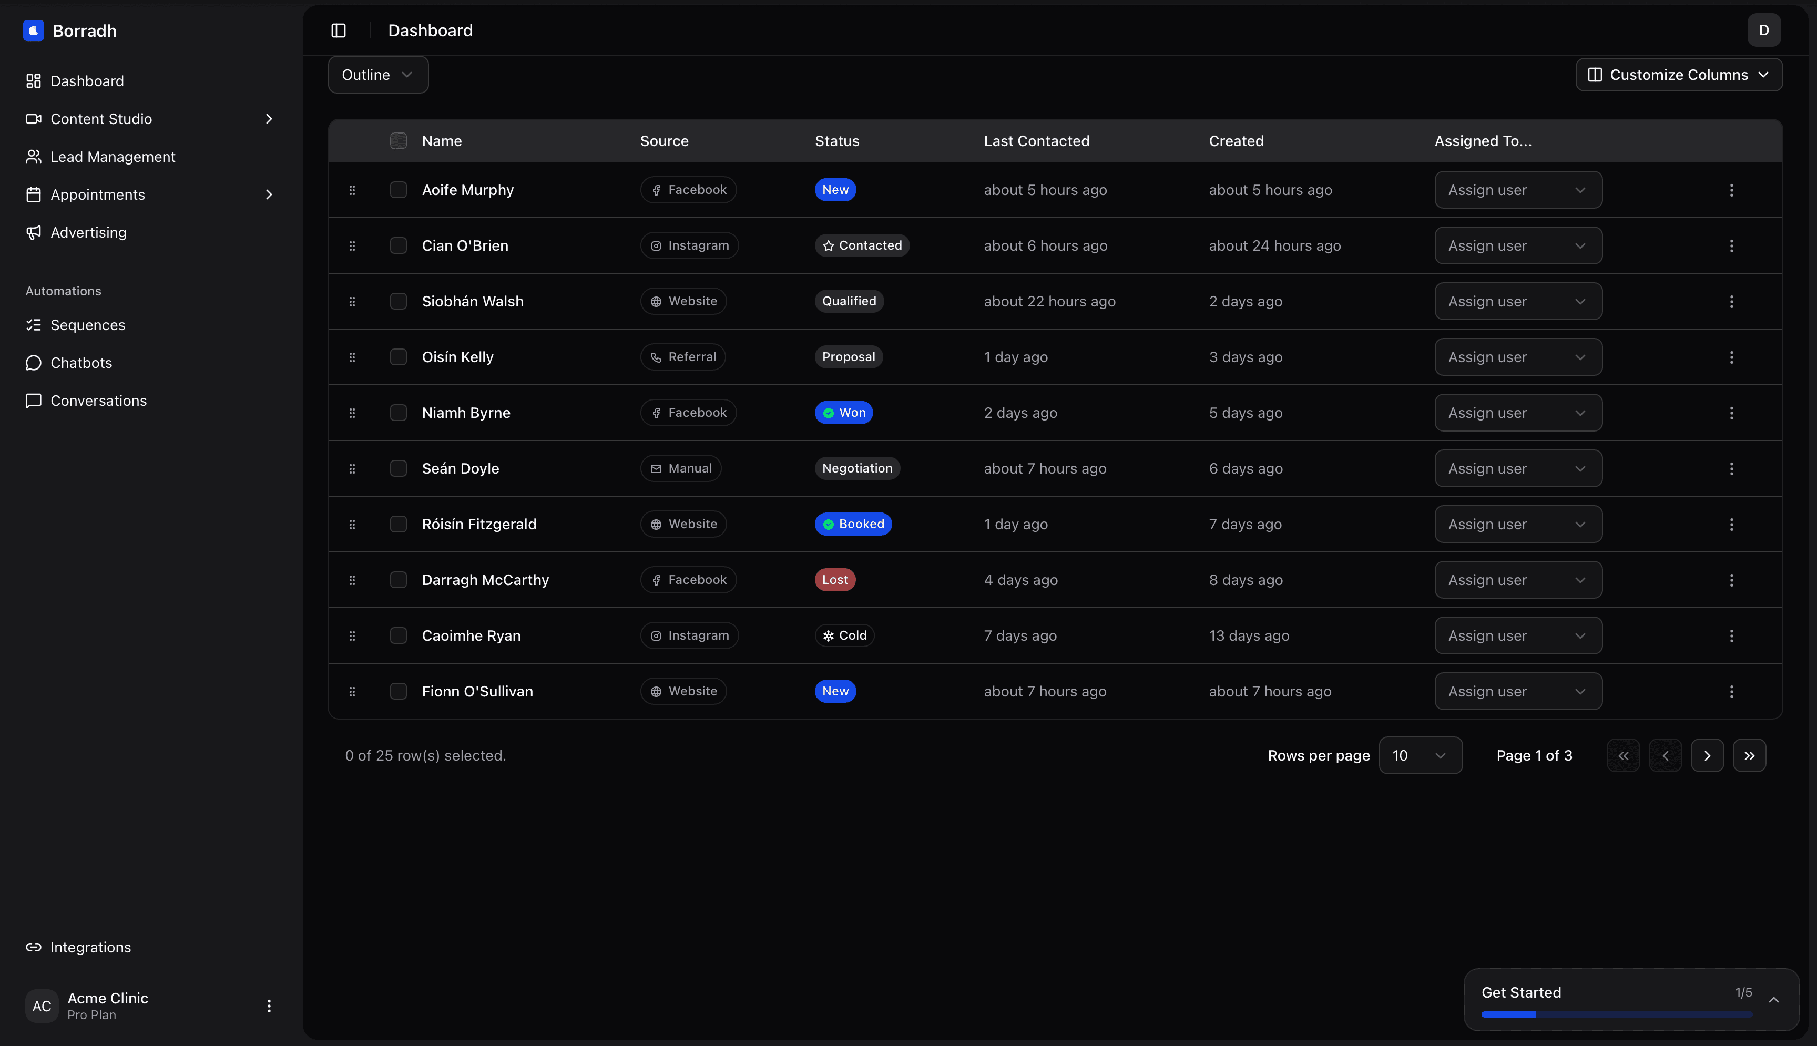
Task: Open the Chatbots section
Action: coord(81,362)
